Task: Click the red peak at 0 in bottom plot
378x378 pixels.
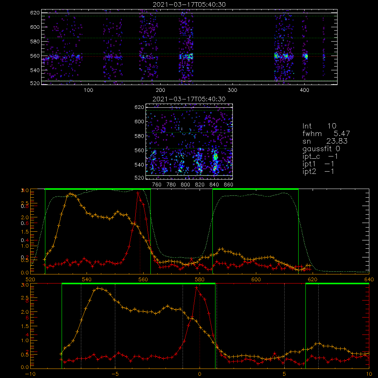Action: (197, 287)
